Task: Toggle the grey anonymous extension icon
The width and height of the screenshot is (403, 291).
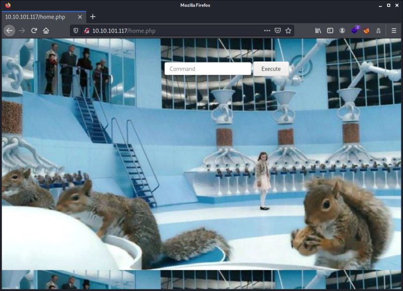Action: (x=379, y=30)
